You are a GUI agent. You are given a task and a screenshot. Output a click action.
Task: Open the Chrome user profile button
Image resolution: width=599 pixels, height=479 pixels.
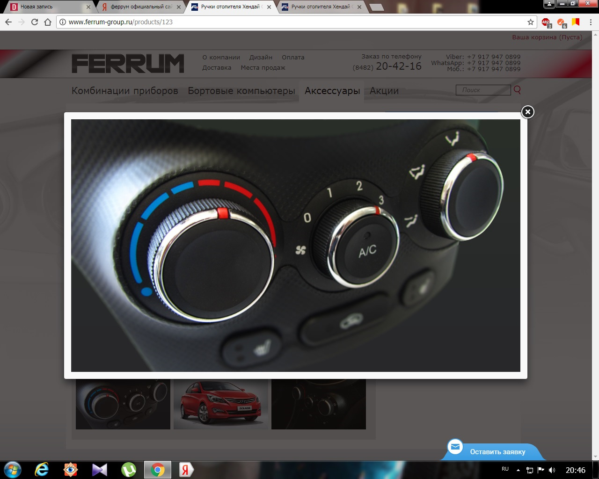pyautogui.click(x=549, y=4)
